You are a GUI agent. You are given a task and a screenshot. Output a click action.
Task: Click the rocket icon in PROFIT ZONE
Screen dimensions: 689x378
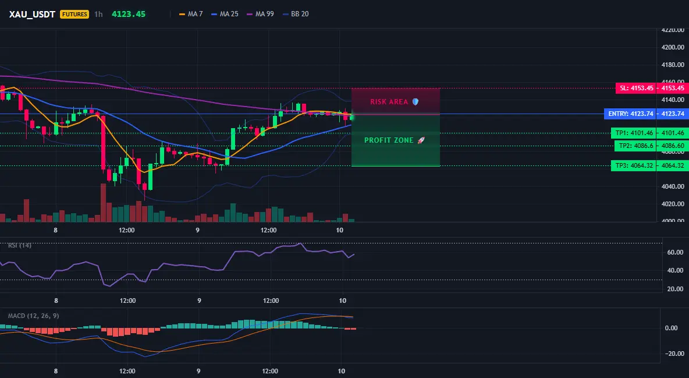click(421, 140)
